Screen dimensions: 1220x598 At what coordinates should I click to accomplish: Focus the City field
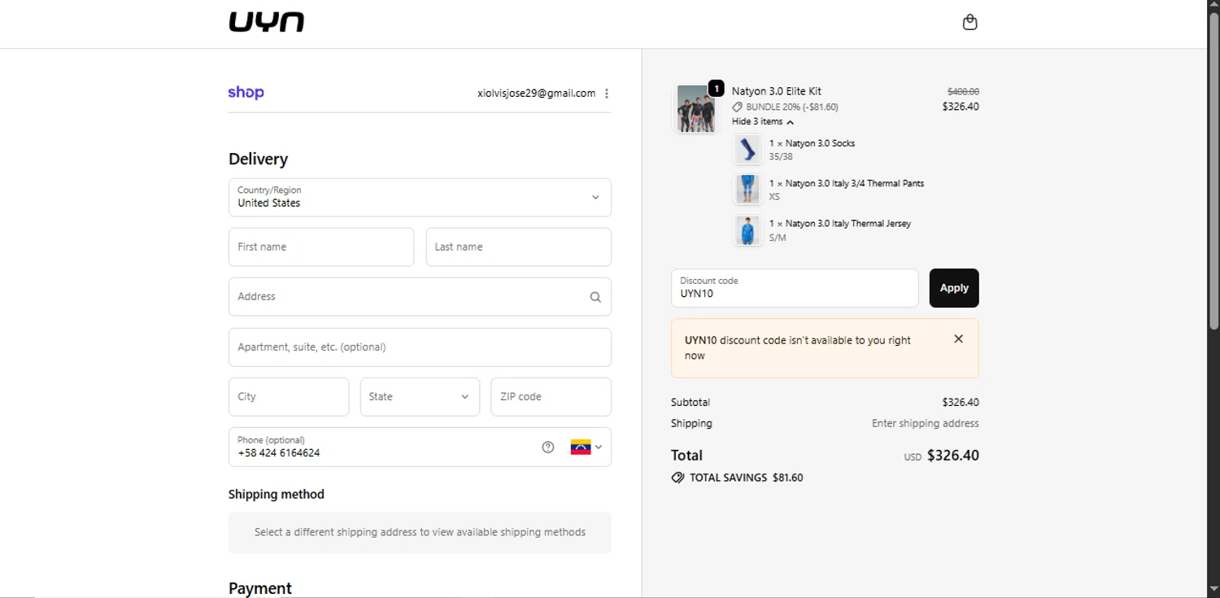pyautogui.click(x=289, y=397)
